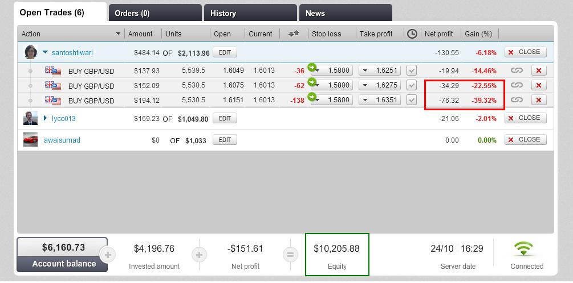573x283 pixels.
Task: Collapse the santoshtiwari trades list
Action: 46,52
